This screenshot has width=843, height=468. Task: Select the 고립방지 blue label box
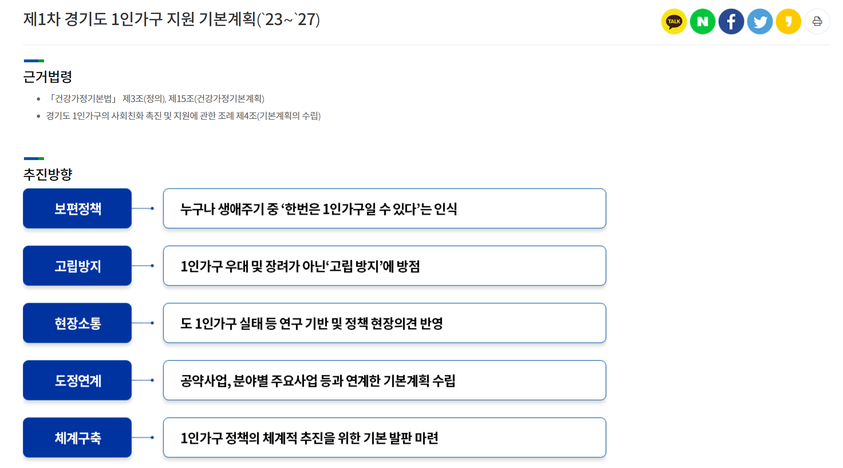click(77, 266)
